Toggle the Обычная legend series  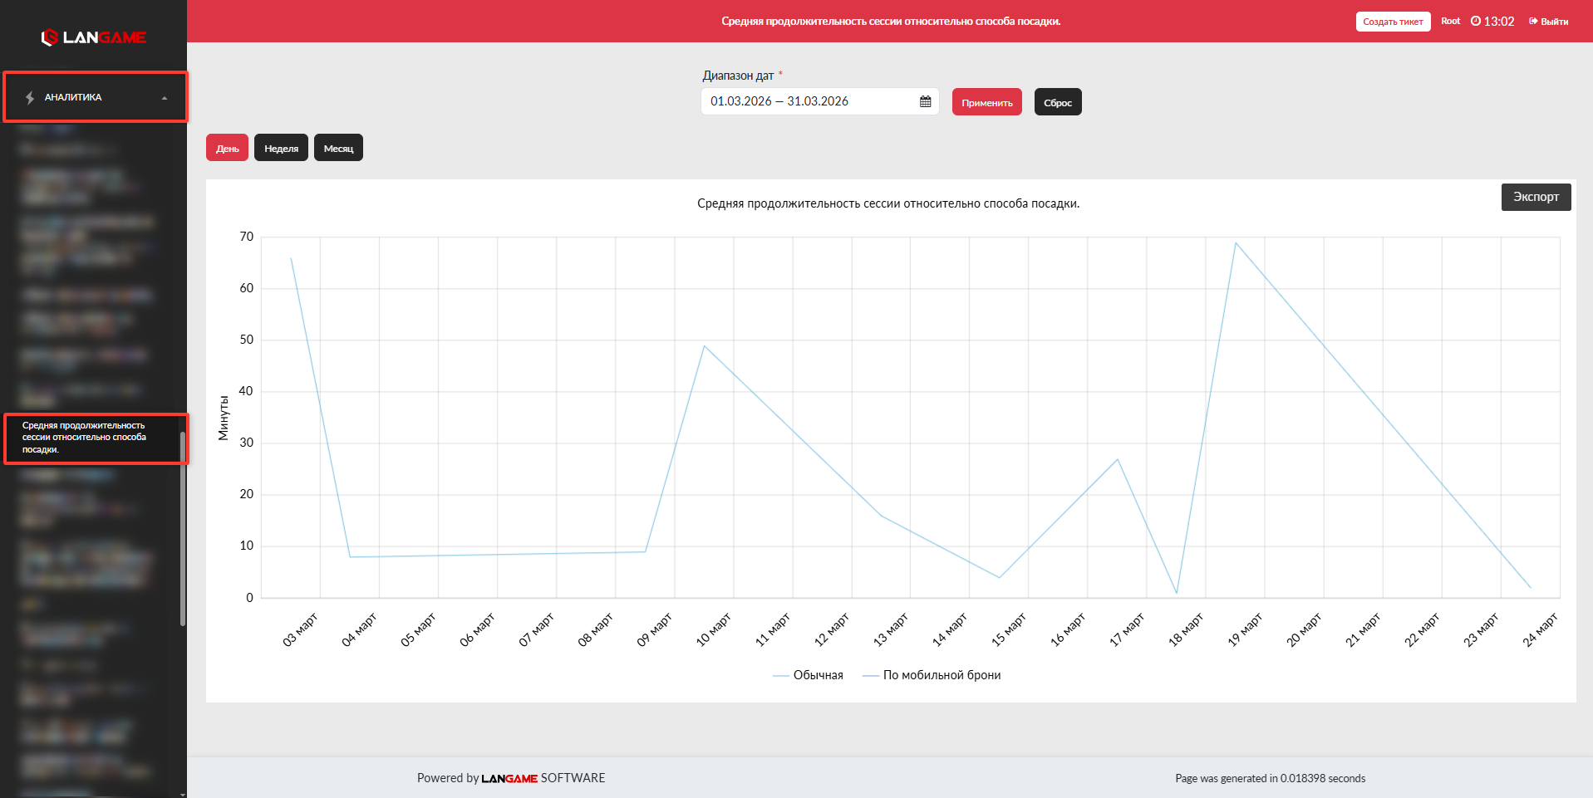808,675
